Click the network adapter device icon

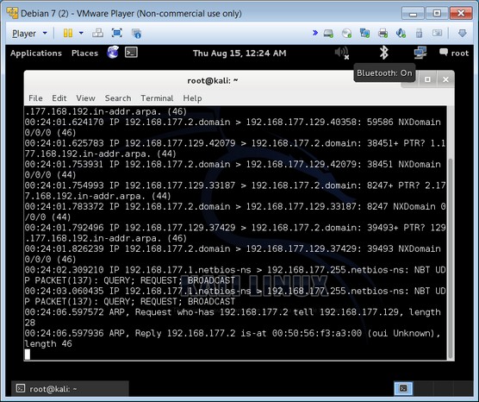pos(364,33)
